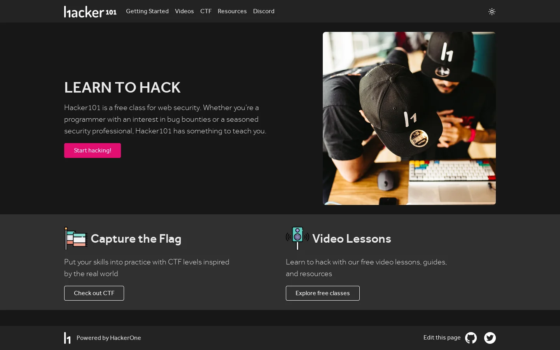Click the 'Learn to hack with our free' text
This screenshot has width=560, height=350.
(x=366, y=268)
